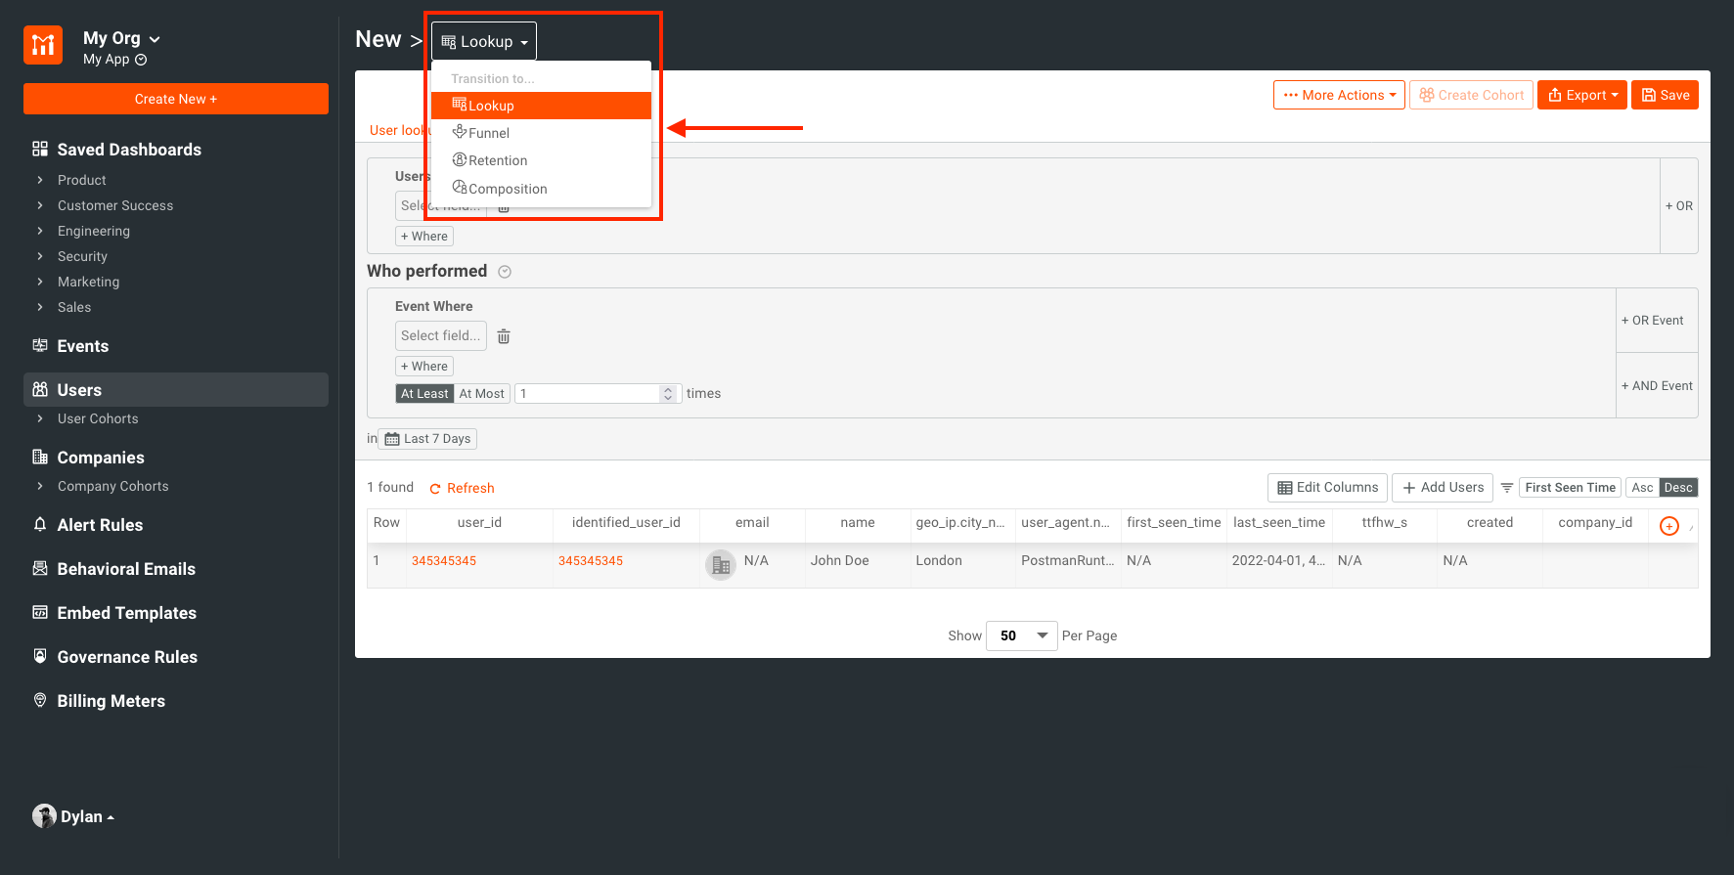Image resolution: width=1734 pixels, height=875 pixels.
Task: Open the Export dropdown
Action: pos(1582,95)
